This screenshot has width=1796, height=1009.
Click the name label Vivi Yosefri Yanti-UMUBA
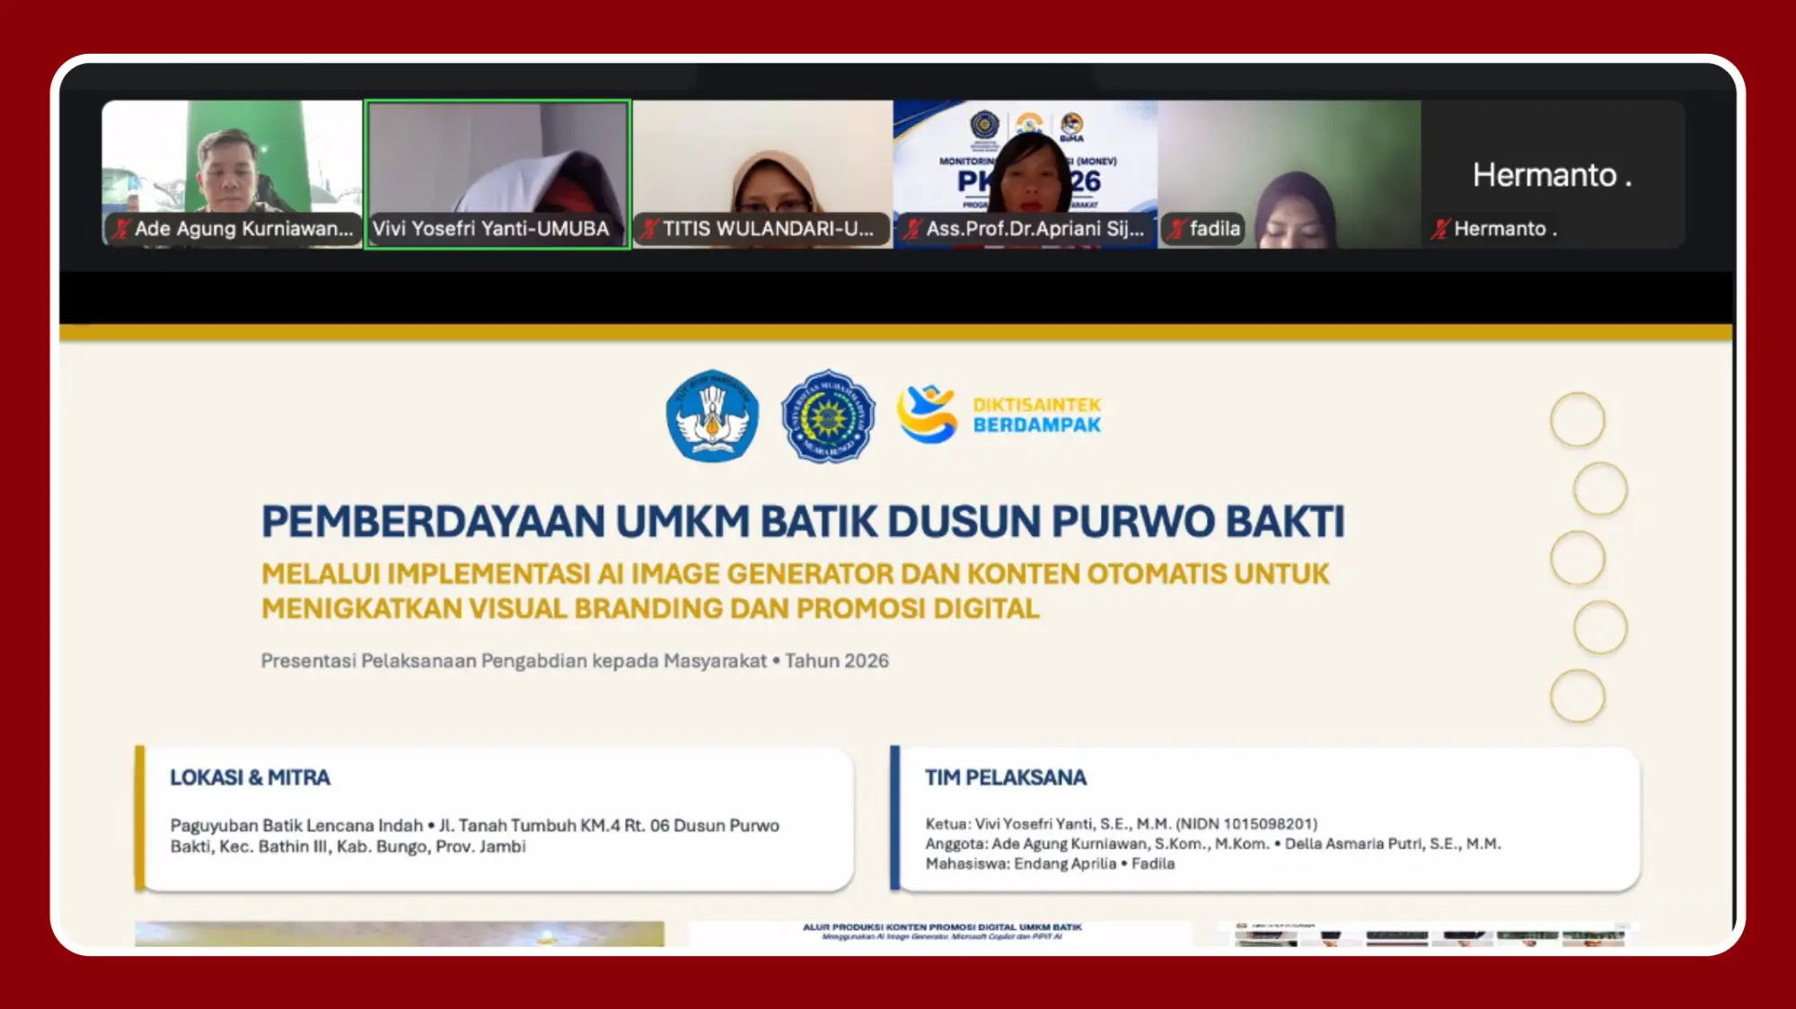point(490,229)
